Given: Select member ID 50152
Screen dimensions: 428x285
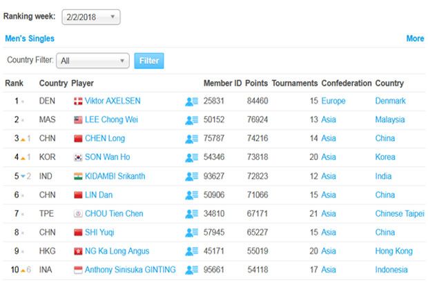Looking at the screenshot, I should coord(214,119).
